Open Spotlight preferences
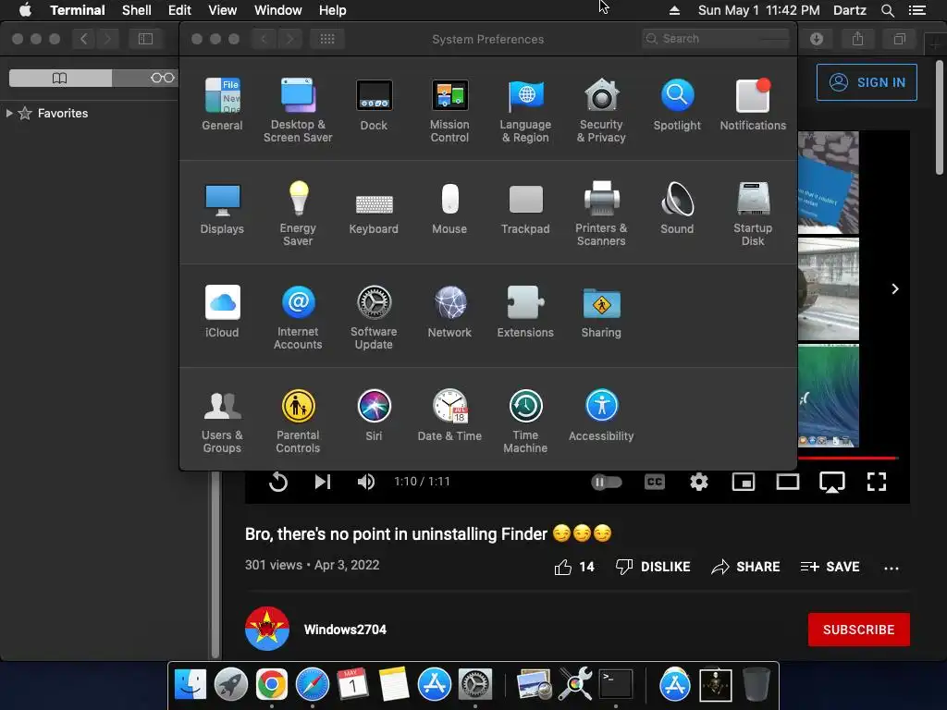947x710 pixels. point(677,104)
